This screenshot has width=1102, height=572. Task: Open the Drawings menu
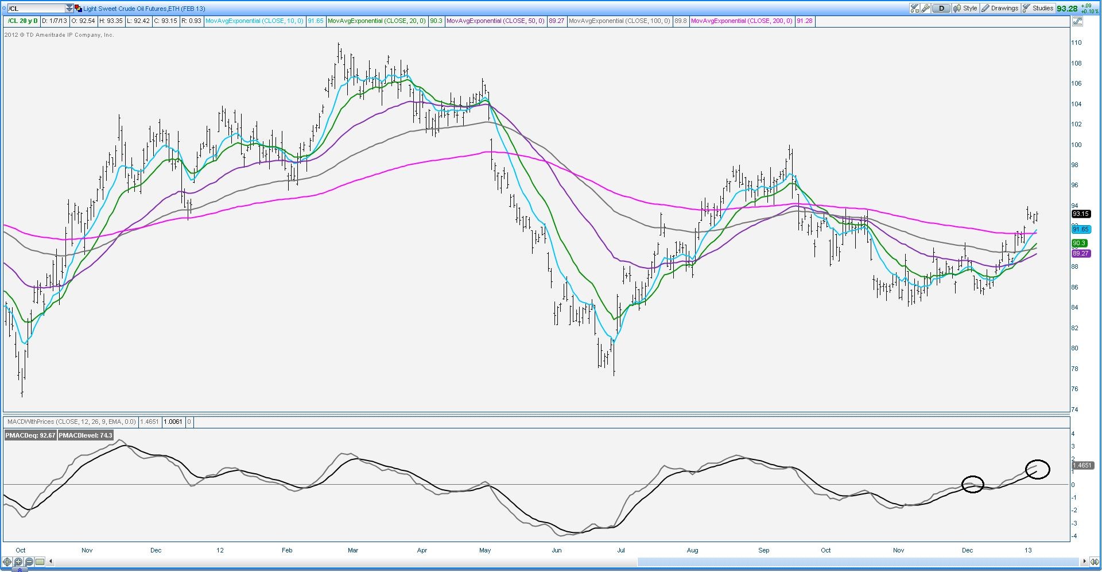tap(999, 8)
